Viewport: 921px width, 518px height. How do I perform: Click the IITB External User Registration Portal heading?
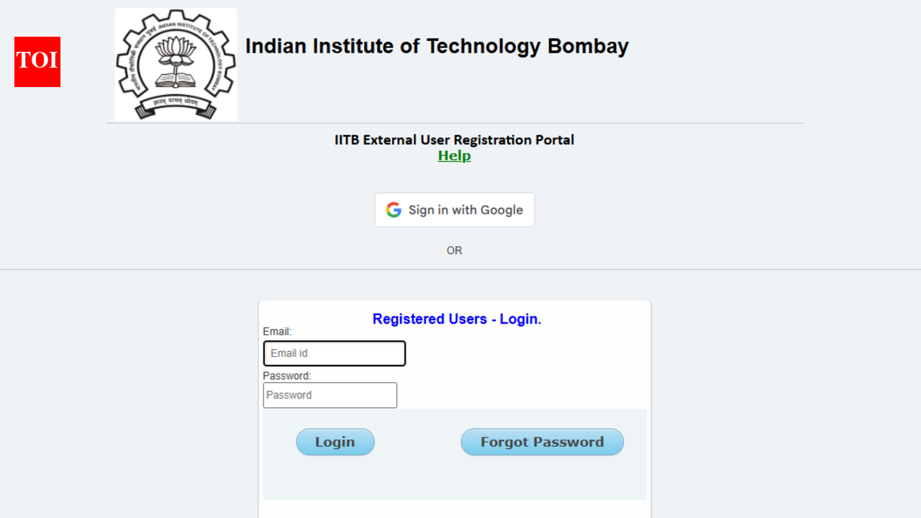(454, 140)
